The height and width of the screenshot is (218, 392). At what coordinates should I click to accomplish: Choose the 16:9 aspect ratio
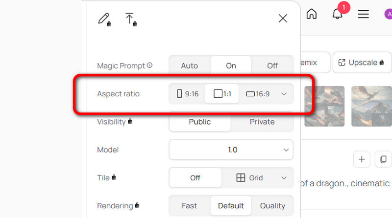click(x=258, y=94)
